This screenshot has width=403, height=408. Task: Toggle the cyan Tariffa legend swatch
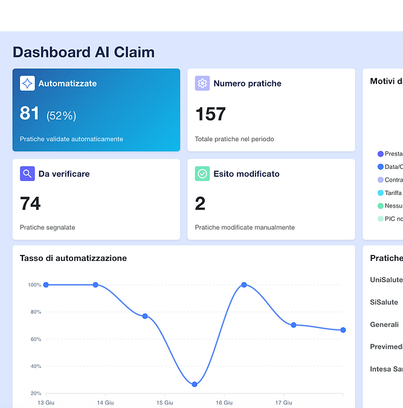381,193
